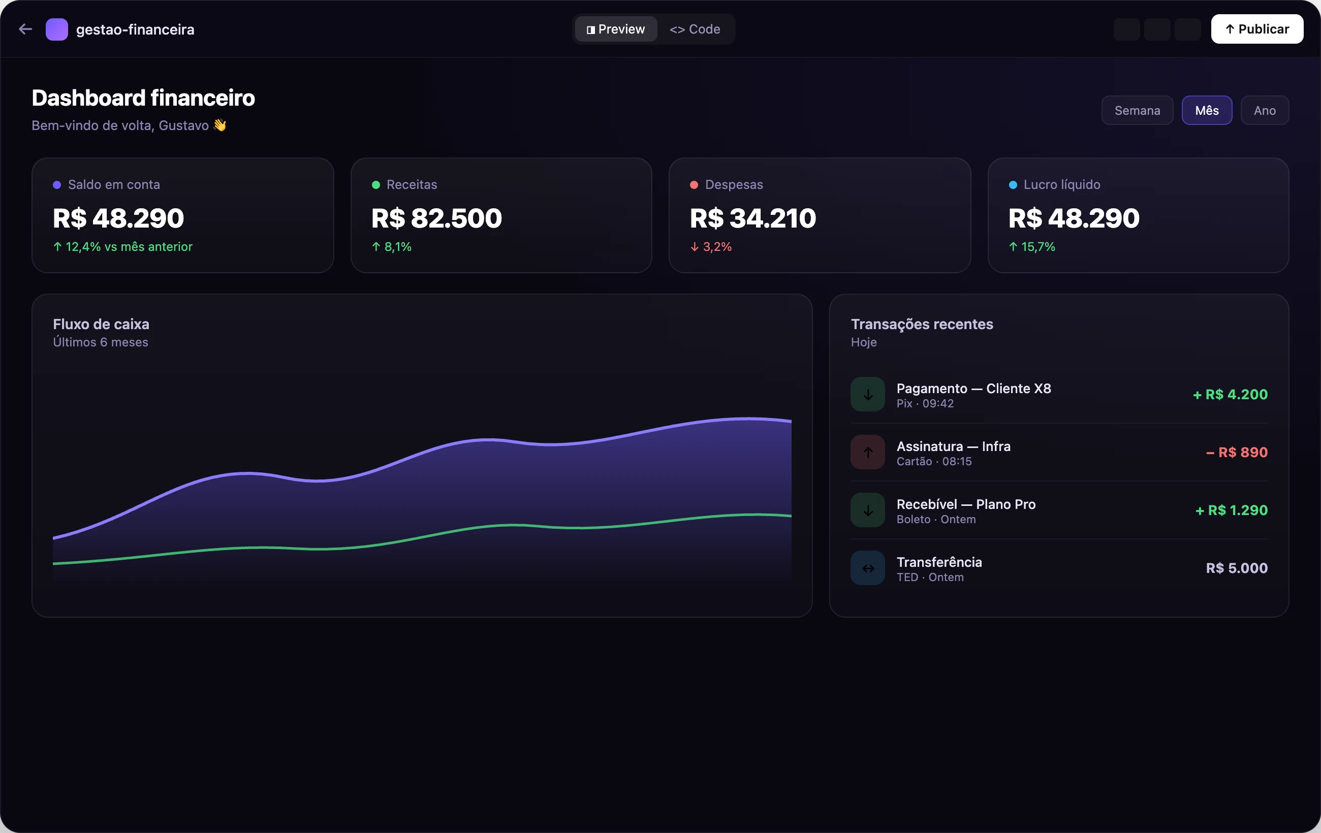Switch to the Code tab
This screenshot has height=833, width=1321.
(x=695, y=29)
